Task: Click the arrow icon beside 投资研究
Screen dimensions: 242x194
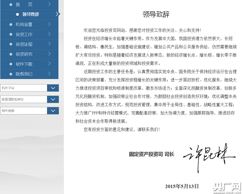Action: tap(49, 54)
